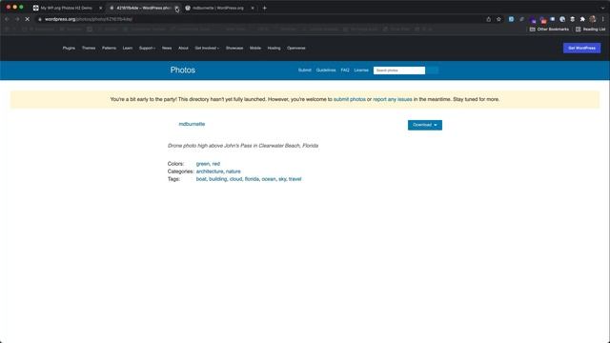Open the cloud tag
The image size is (610, 343).
coord(235,179)
